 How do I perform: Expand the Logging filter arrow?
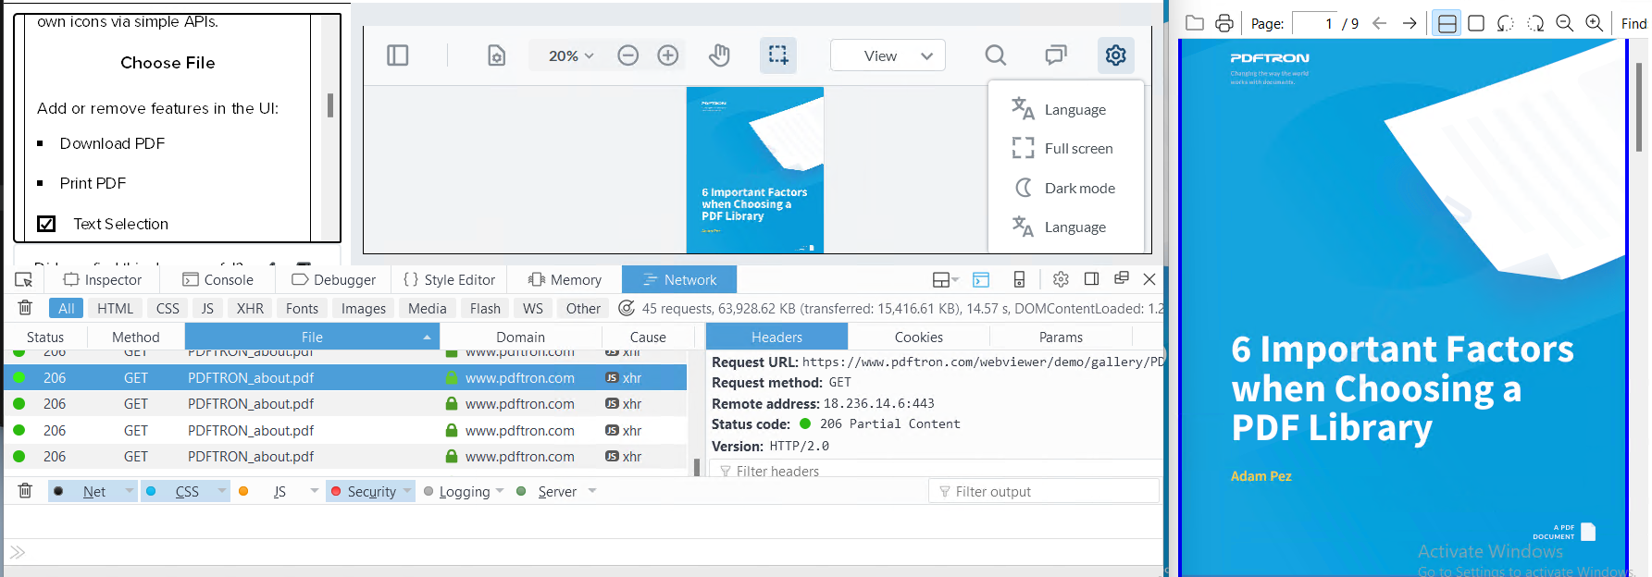coord(500,491)
